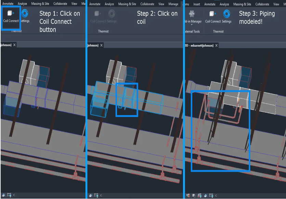Image resolution: width=286 pixels, height=199 pixels.
Task: Open the Collaborate tab in the left panel
Action: coord(60,4)
